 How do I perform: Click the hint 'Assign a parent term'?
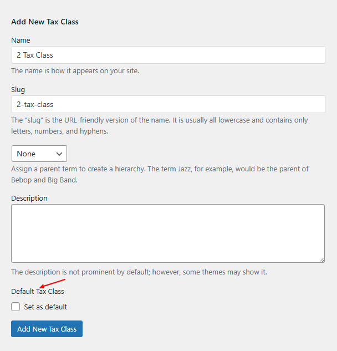(160, 174)
